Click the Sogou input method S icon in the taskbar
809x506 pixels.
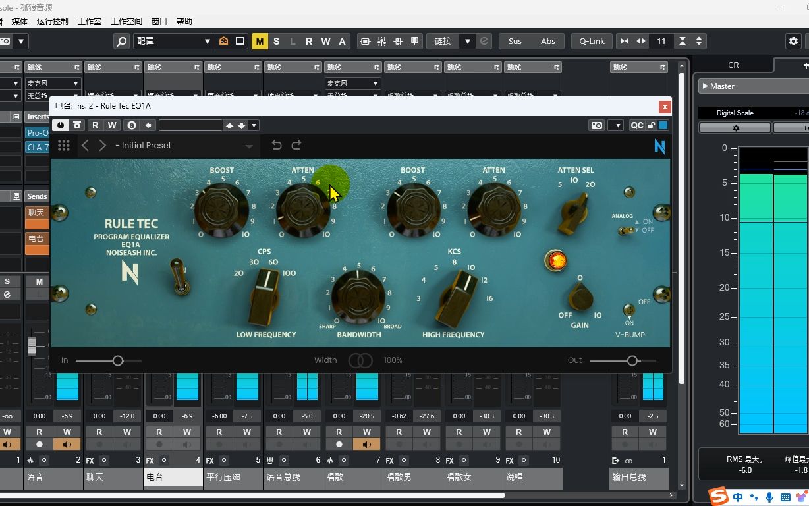pos(719,495)
